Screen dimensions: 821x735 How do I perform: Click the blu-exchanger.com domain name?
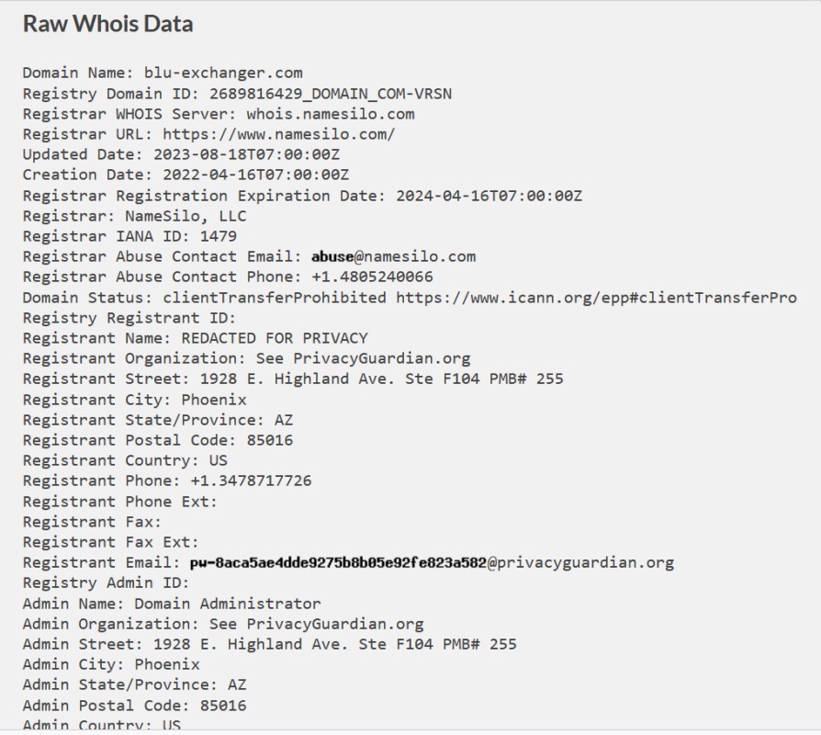click(x=223, y=73)
